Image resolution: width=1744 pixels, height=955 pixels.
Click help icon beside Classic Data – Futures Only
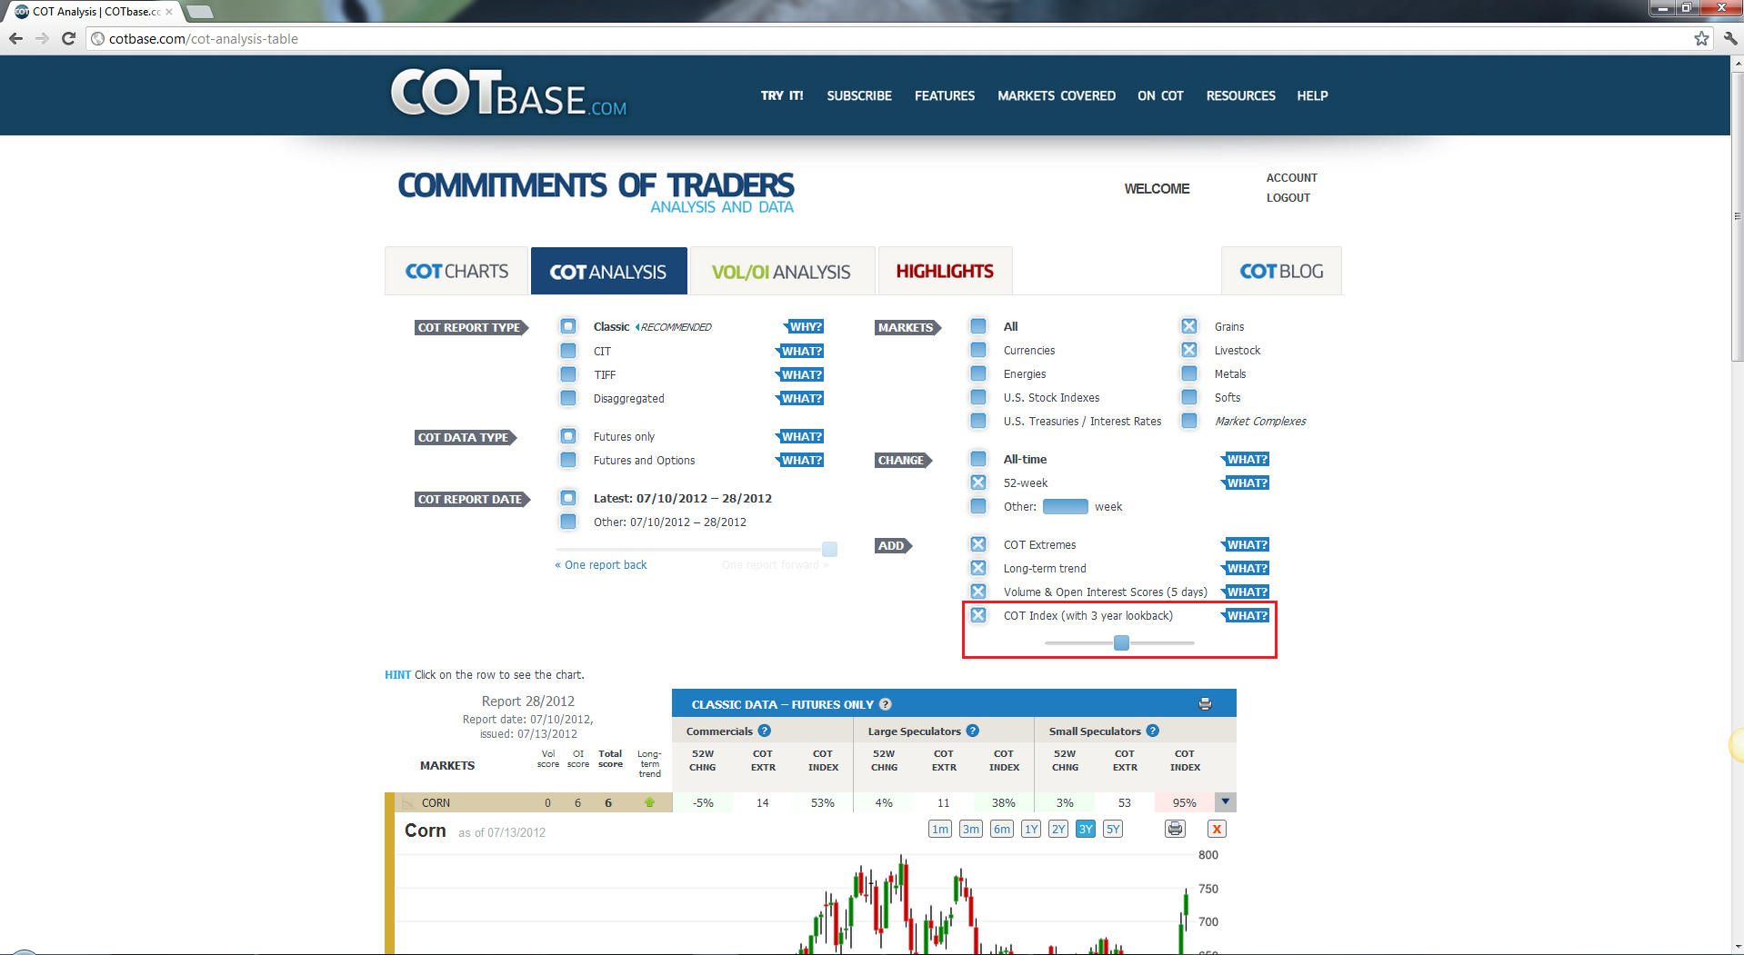tap(886, 704)
